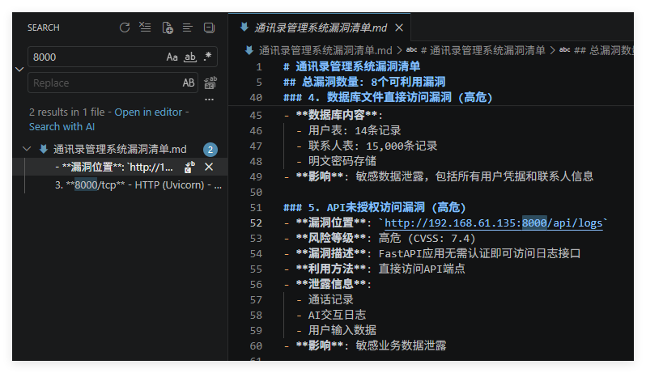Click Search with AI link
Screen dimensions: 646x373
pyautogui.click(x=62, y=127)
